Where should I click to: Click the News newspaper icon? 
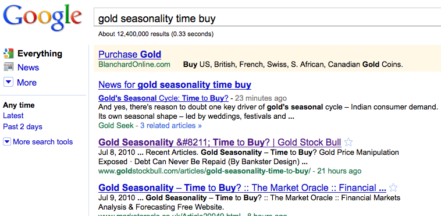click(x=9, y=68)
